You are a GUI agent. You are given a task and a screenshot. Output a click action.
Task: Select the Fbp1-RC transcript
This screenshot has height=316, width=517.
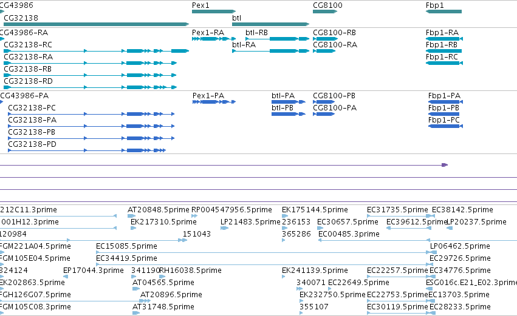(442, 56)
